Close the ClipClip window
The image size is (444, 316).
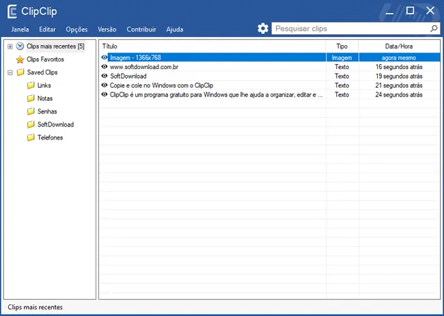coord(430,11)
